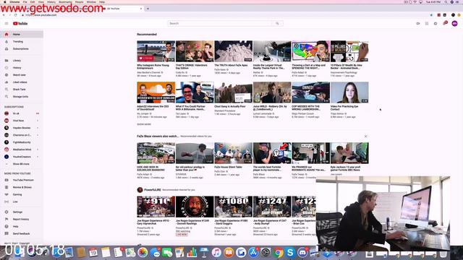The height and width of the screenshot is (260, 463).
Task: Open Juice WRLD Robbery video thumbnail
Action: click(272, 92)
